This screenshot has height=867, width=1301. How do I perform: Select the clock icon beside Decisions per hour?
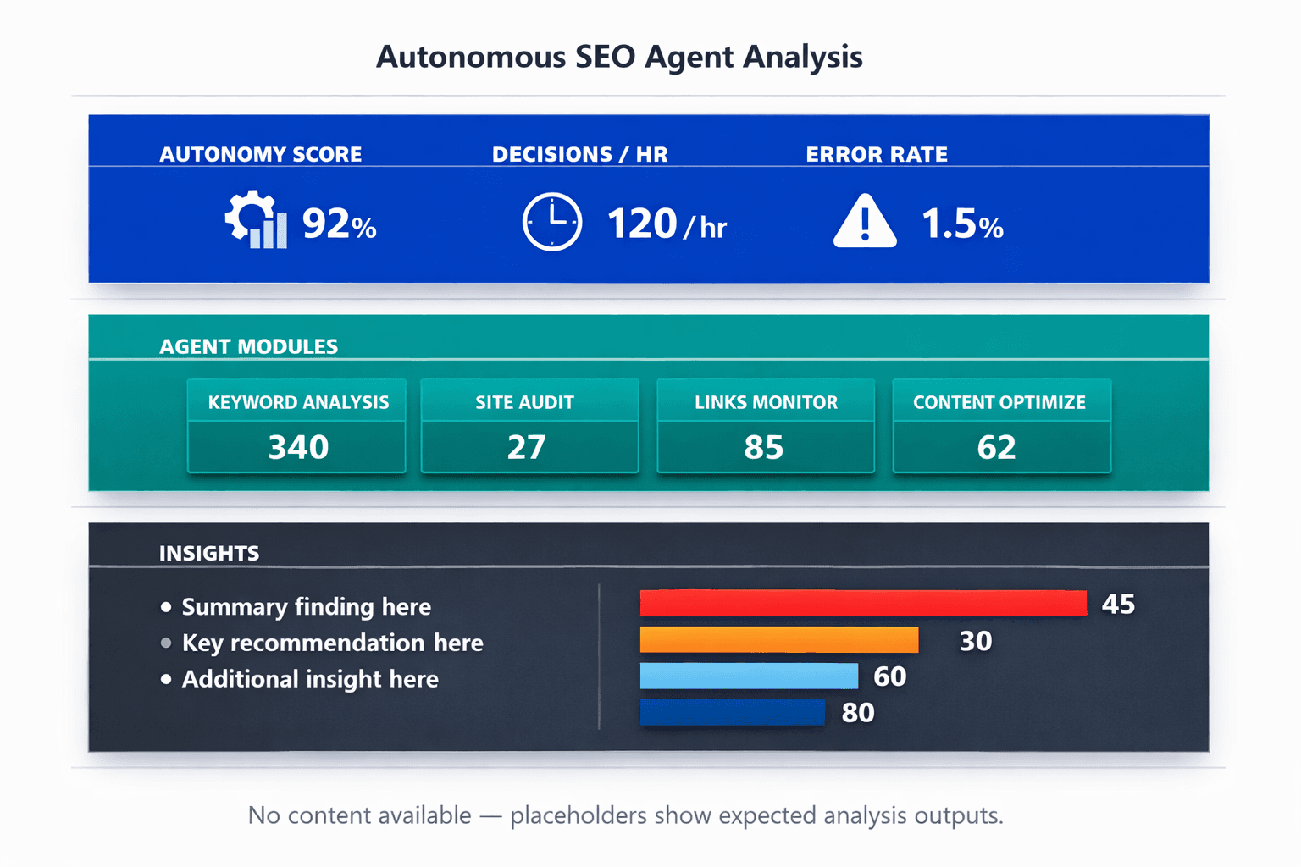tap(551, 222)
